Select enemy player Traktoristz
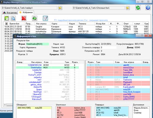This screenshot has height=118, width=153. tap(118, 80)
